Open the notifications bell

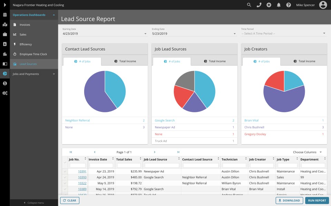click(x=279, y=5)
